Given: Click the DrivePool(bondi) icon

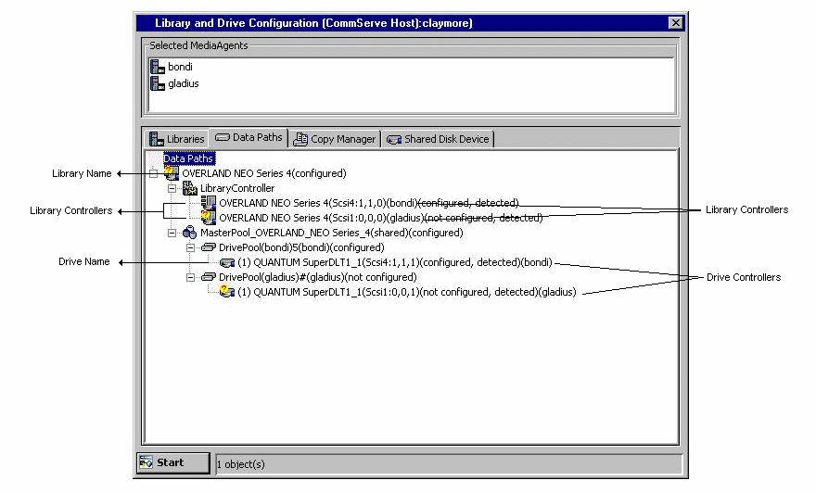Looking at the screenshot, I should click(x=208, y=247).
